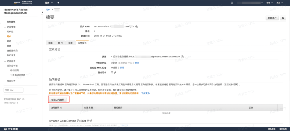Open 策略 in sidebar

point(9,46)
